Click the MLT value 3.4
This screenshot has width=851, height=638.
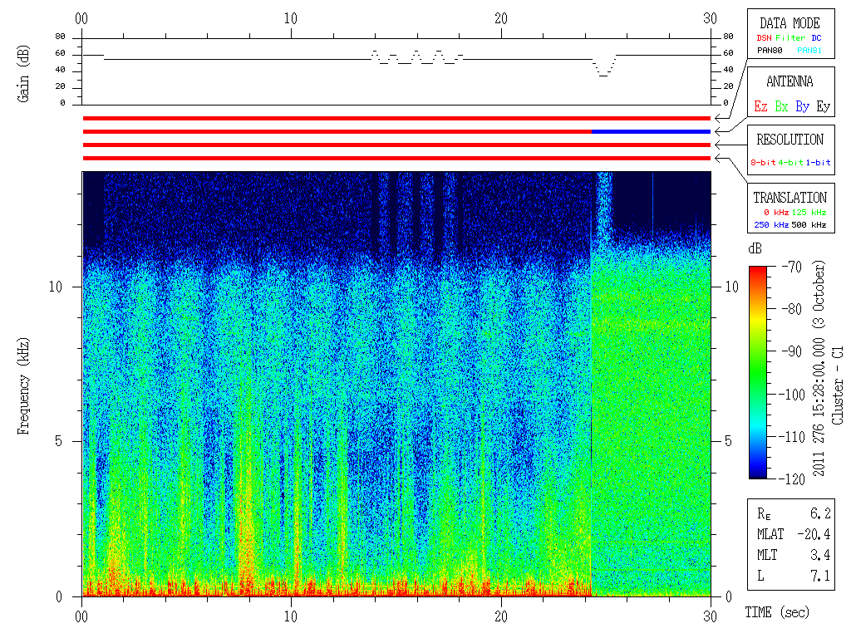pyautogui.click(x=820, y=555)
